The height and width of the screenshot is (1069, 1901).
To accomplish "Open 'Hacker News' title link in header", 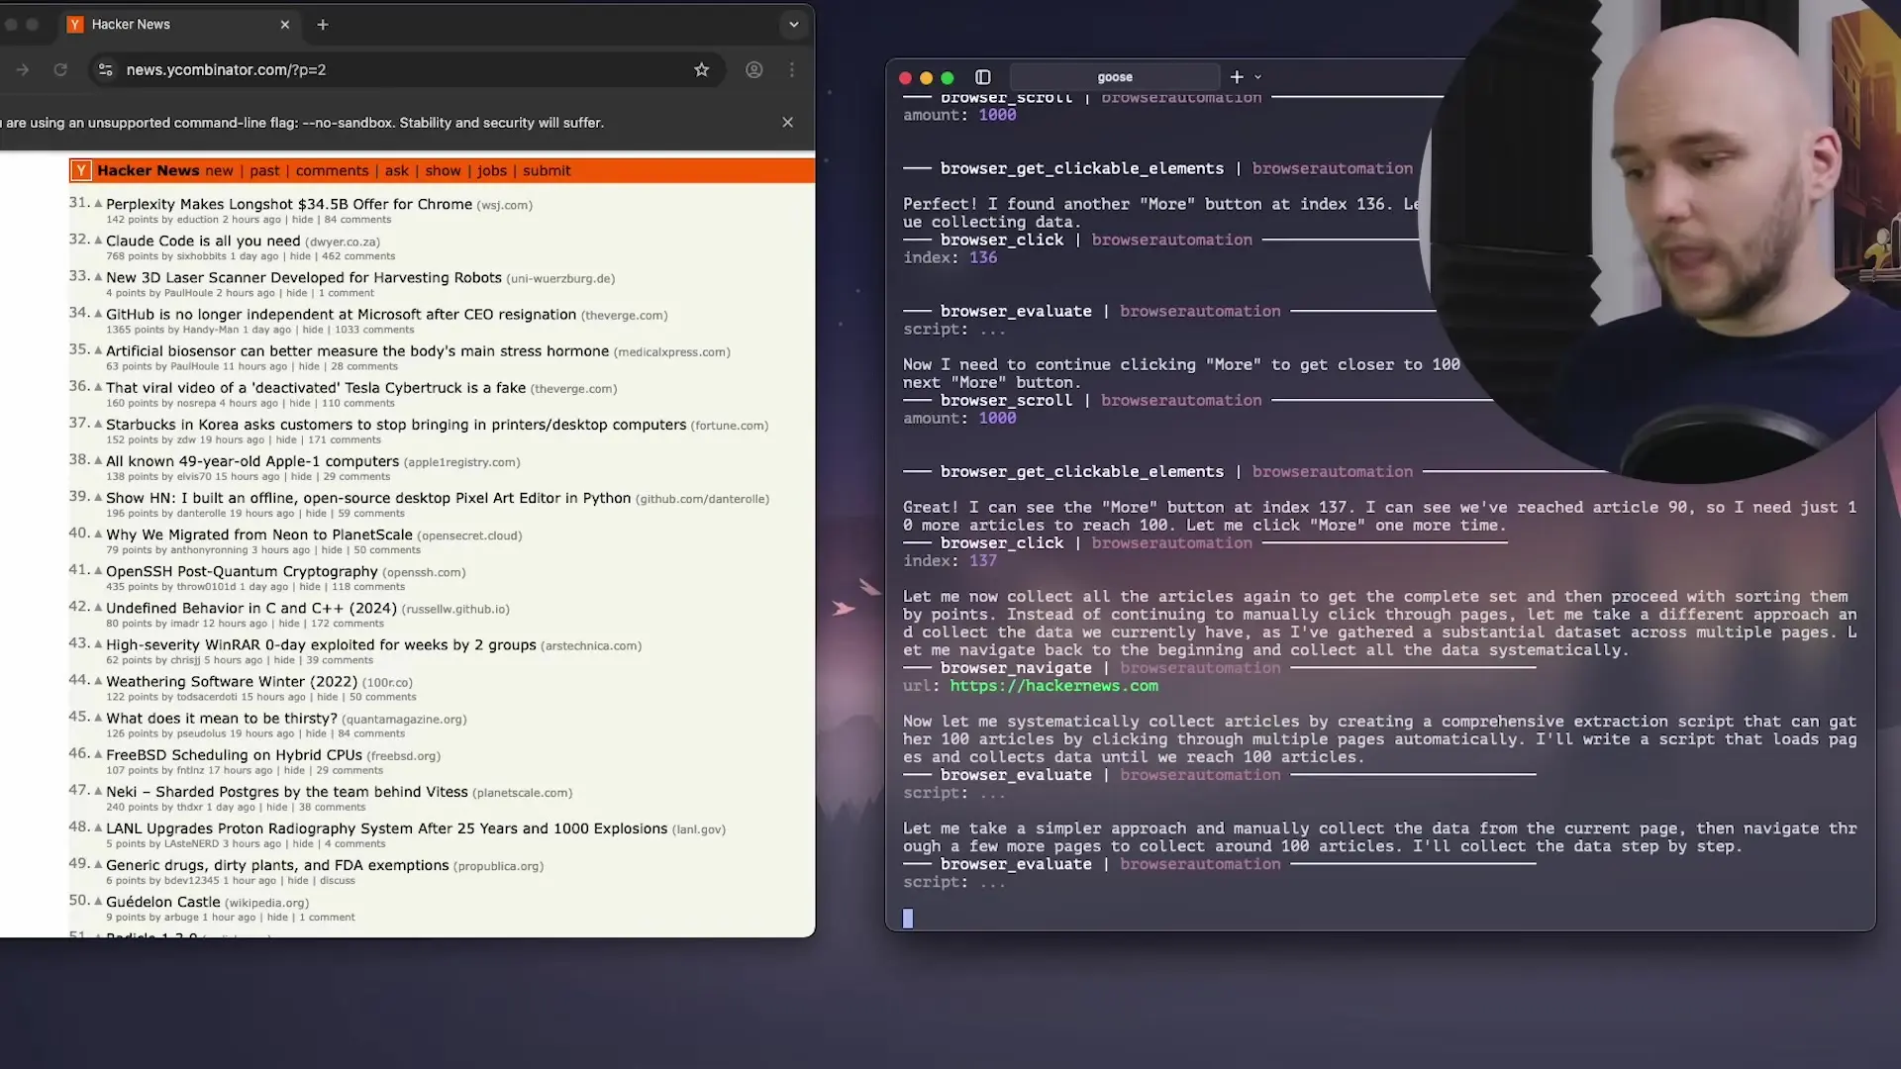I will [x=149, y=170].
